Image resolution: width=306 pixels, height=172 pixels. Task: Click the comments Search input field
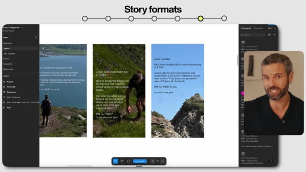pos(253,35)
